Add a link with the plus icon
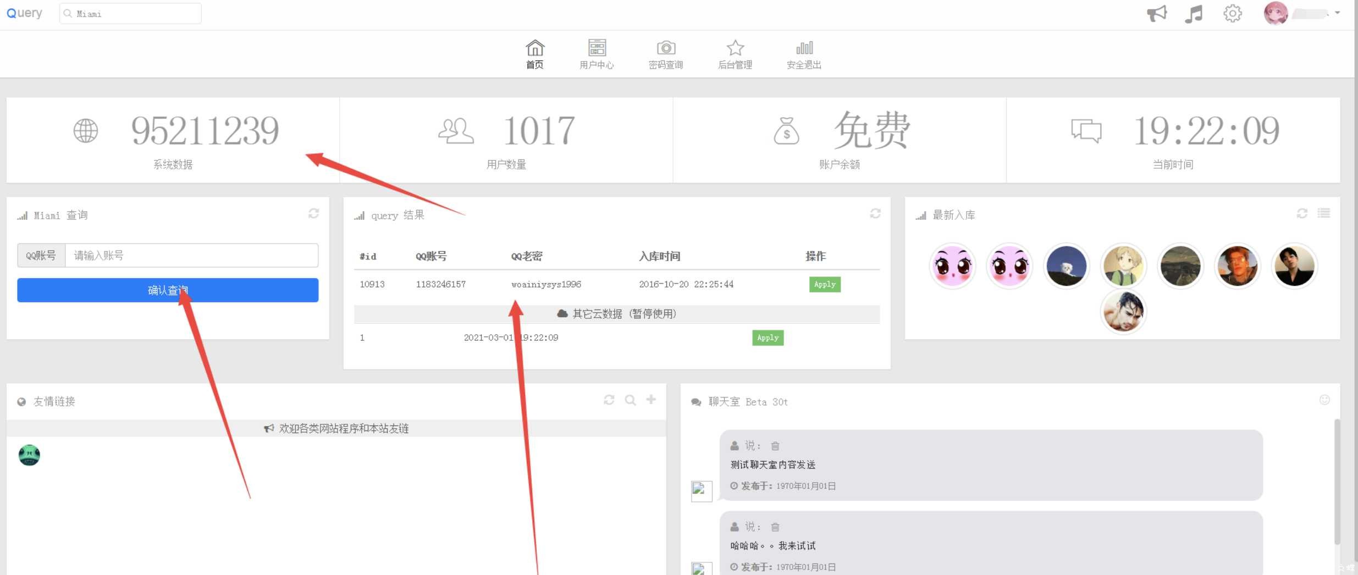The height and width of the screenshot is (575, 1358). coord(651,399)
